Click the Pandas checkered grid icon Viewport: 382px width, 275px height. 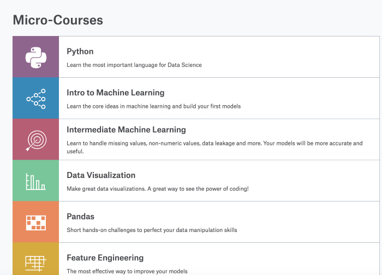35,222
